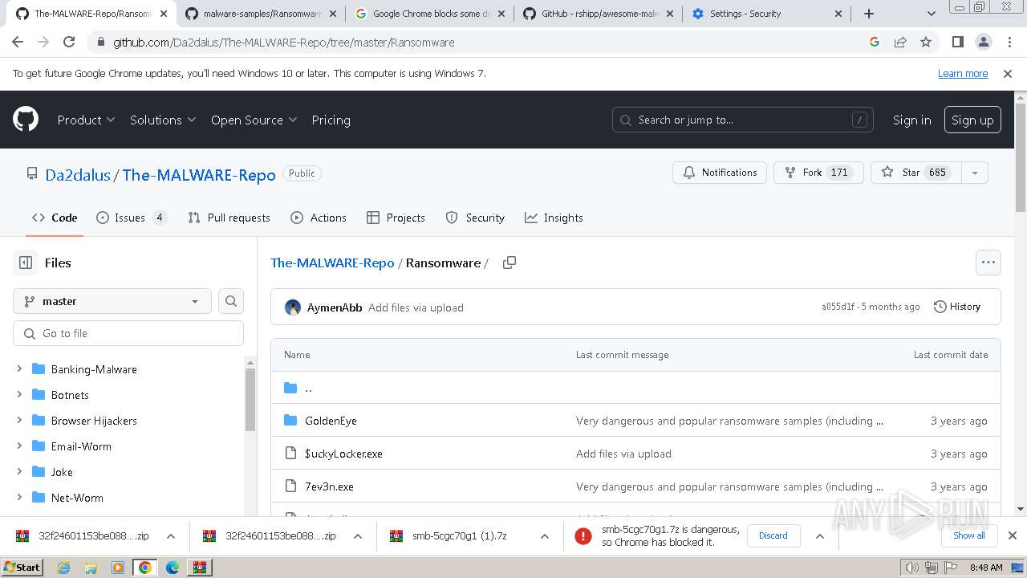1027x578 pixels.
Task: Go to the GitHub logo home
Action: (26, 120)
